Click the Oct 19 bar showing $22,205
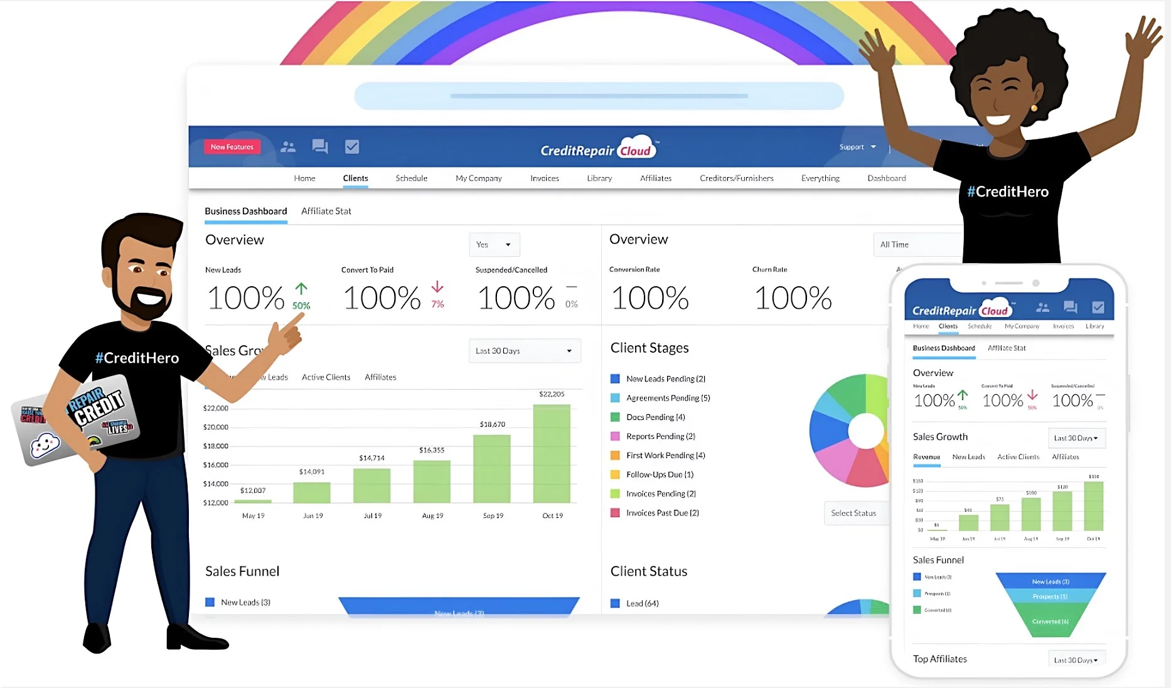 click(552, 453)
